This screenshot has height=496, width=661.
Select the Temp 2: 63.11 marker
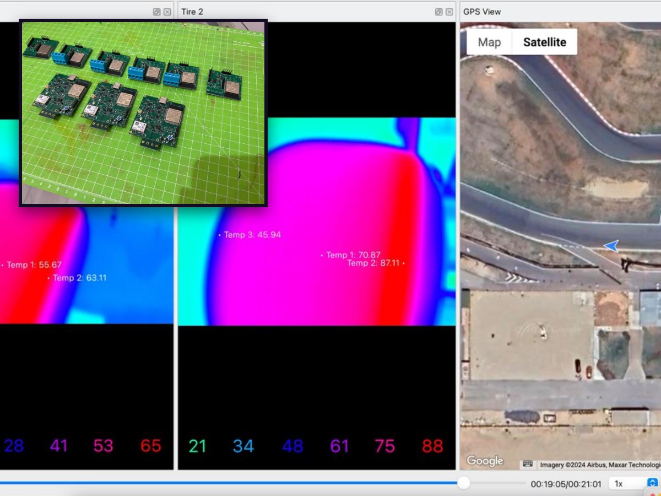(77, 278)
